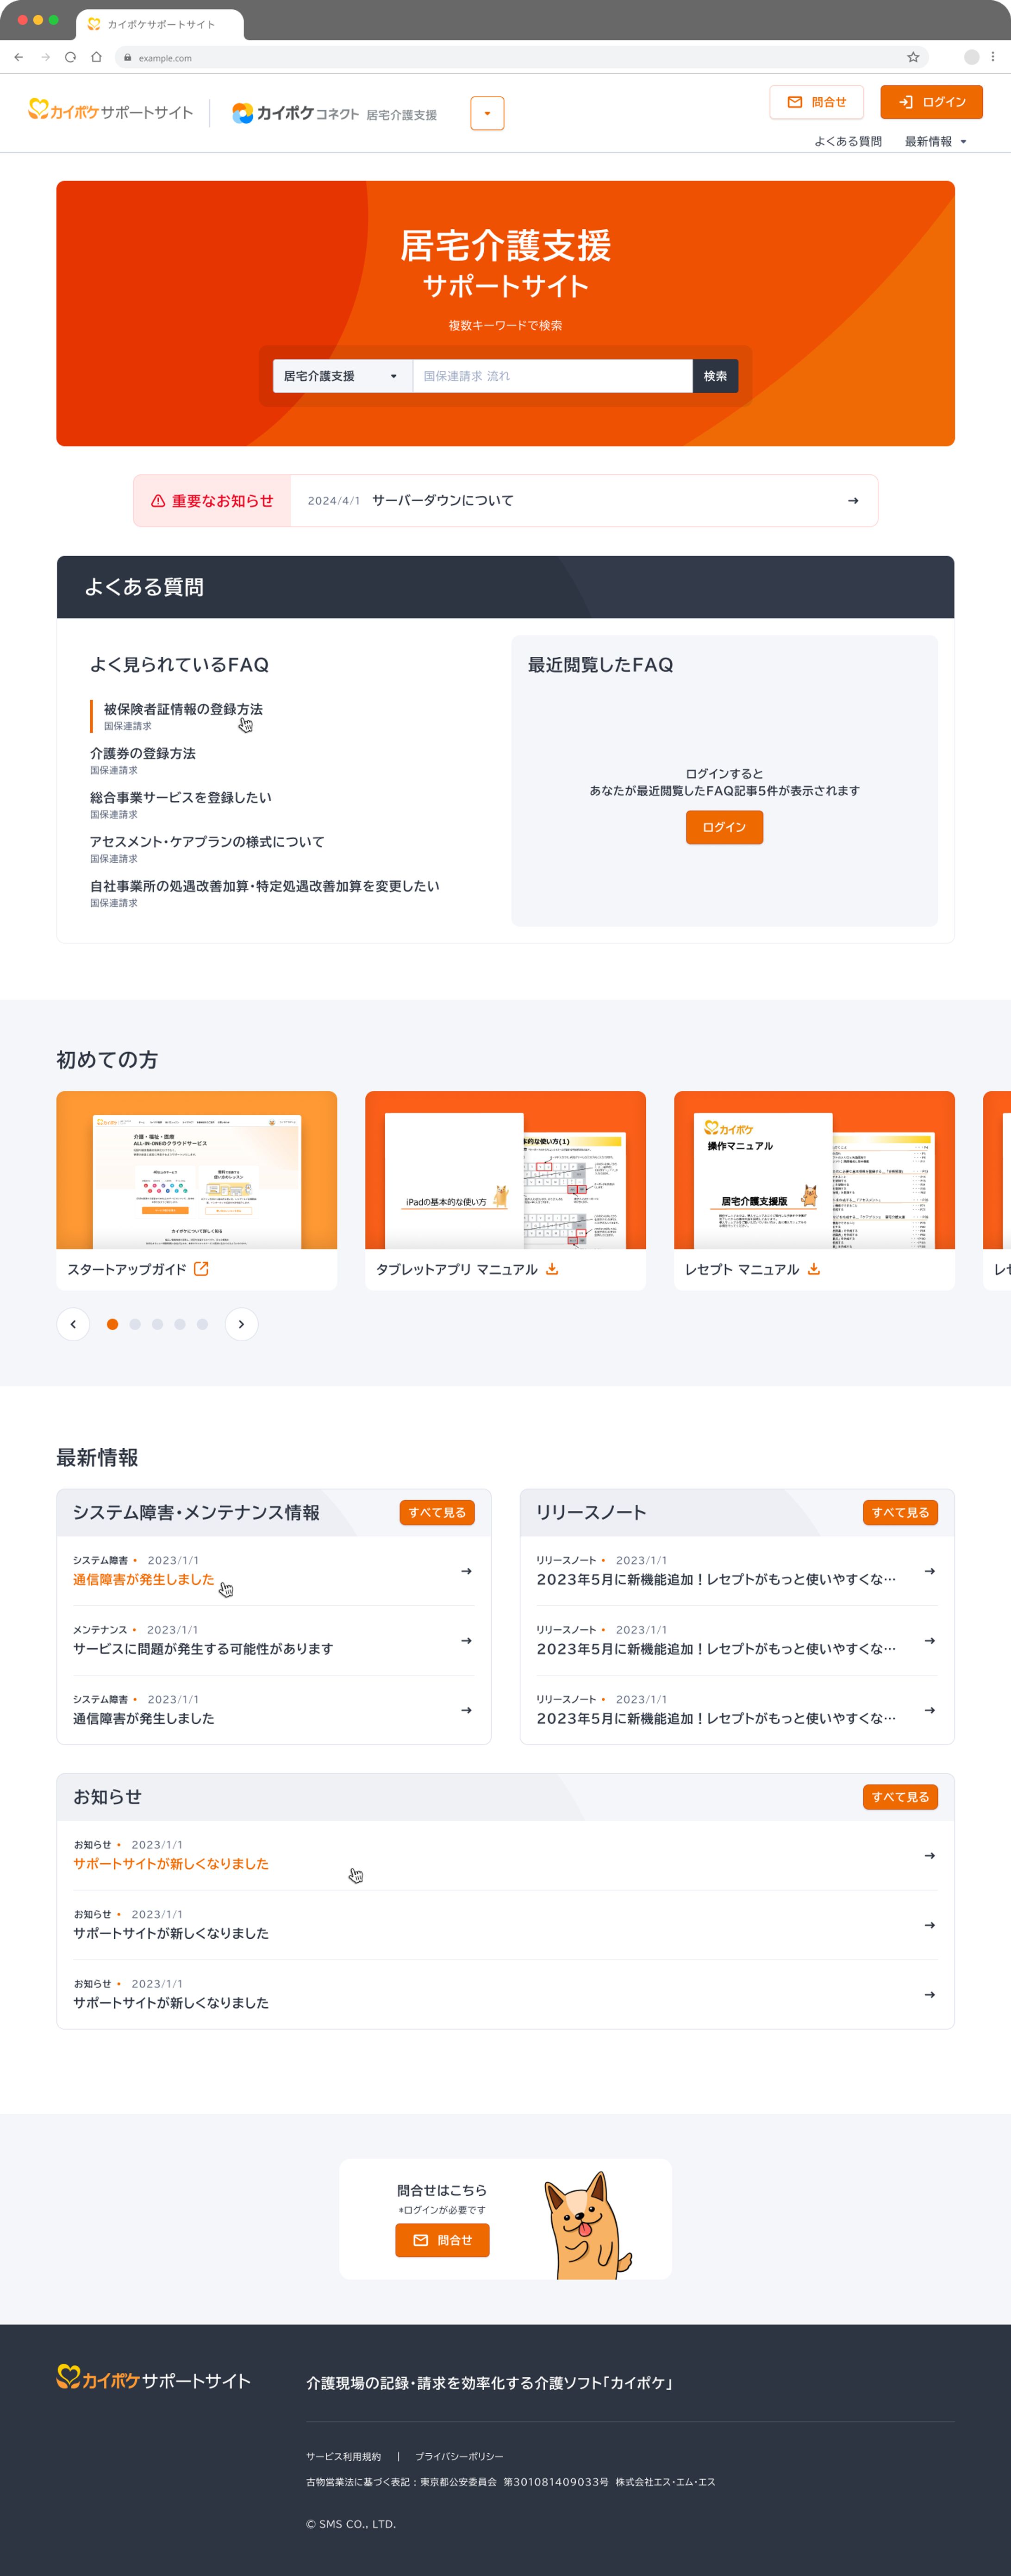Click すべて見る for システム障害・メンテナンス情報
This screenshot has height=2576, width=1011.
(437, 1512)
